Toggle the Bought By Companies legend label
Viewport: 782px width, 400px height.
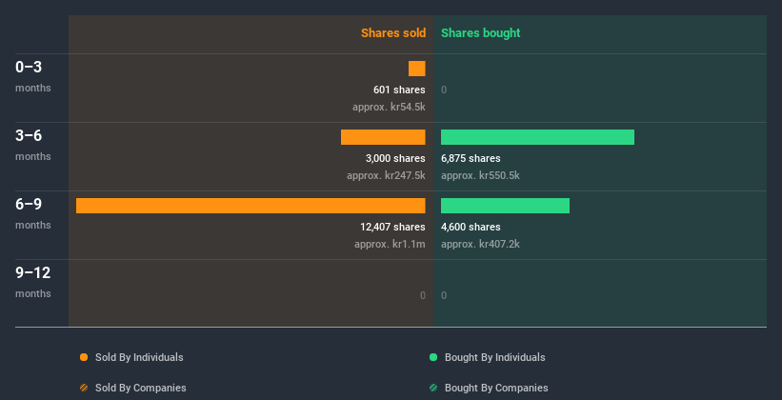point(496,388)
